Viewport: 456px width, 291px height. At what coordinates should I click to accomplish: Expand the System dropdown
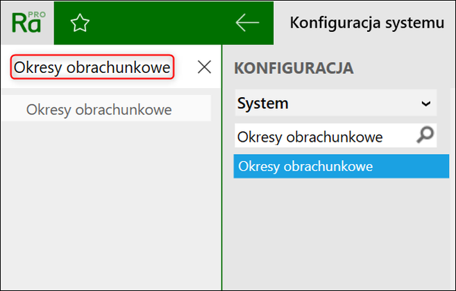tap(336, 103)
